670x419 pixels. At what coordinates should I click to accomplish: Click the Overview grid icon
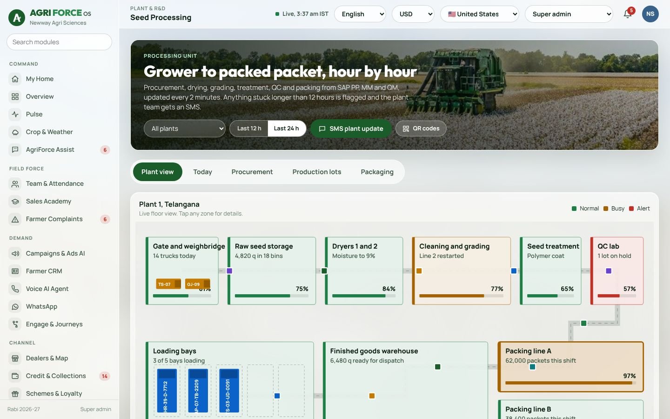click(15, 97)
